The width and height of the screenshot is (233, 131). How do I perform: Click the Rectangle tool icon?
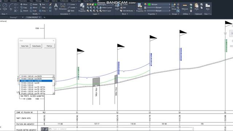(x=15, y=4)
